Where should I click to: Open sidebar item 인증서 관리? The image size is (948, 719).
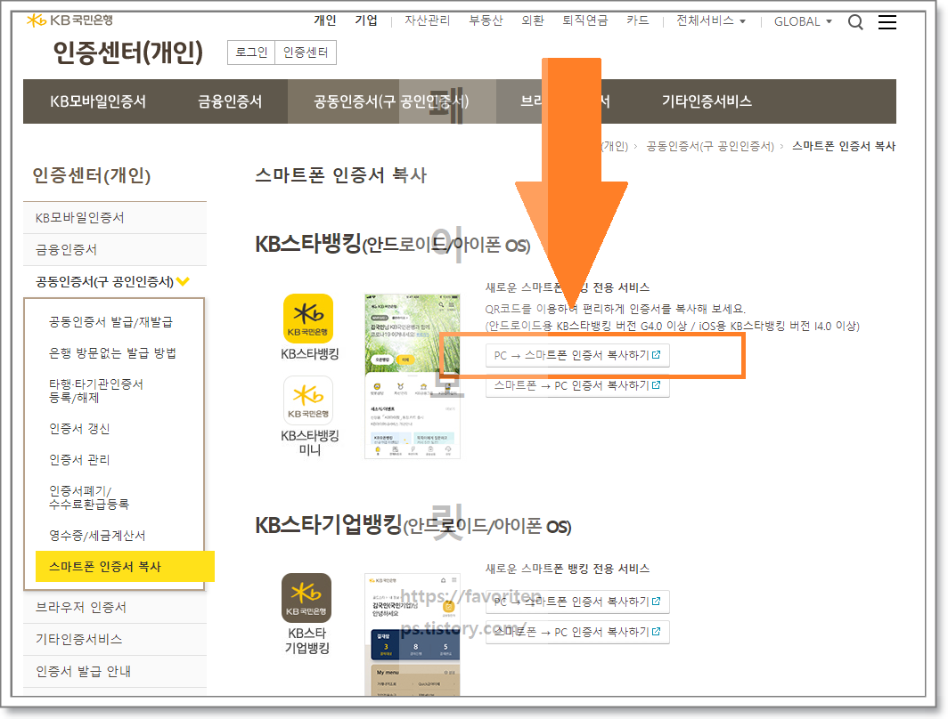[79, 460]
